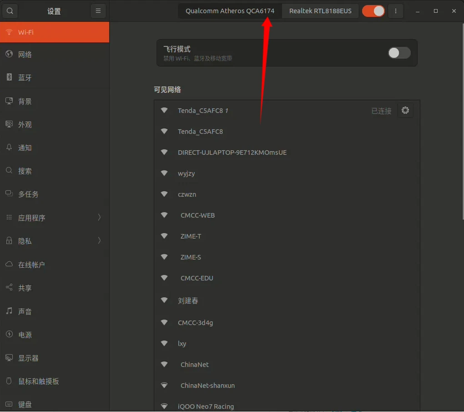Open the search icon in the header bar
Viewport: 464px width, 412px height.
[x=10, y=10]
